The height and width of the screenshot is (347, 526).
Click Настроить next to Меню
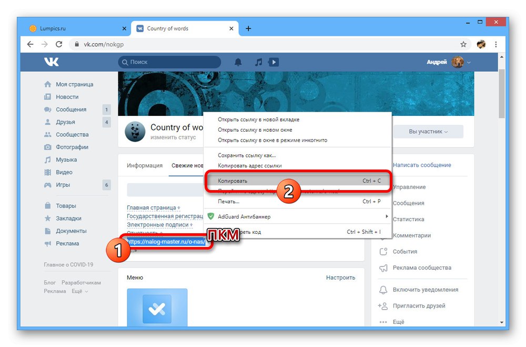pos(340,277)
